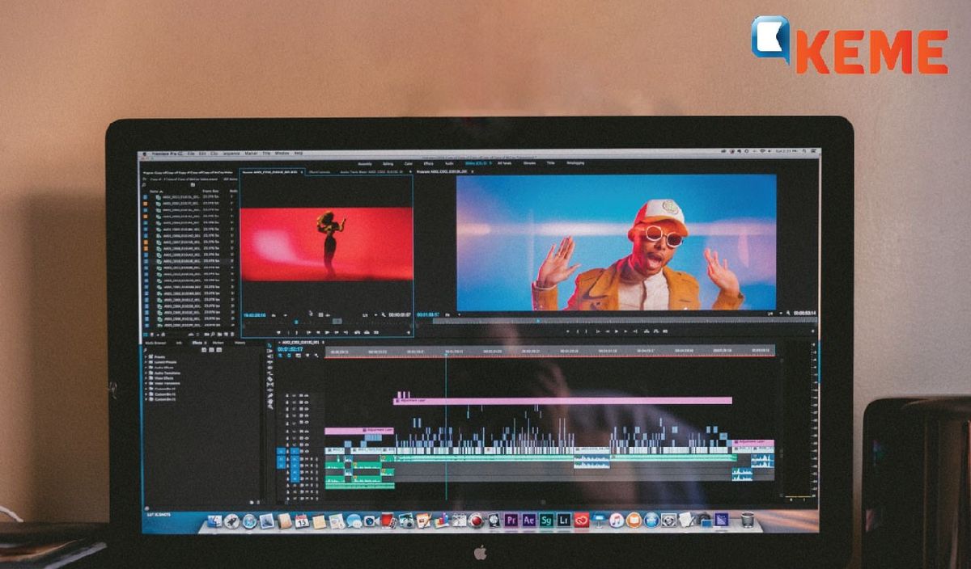Expand Audio Effects folder
This screenshot has height=569, width=971.
tap(146, 368)
